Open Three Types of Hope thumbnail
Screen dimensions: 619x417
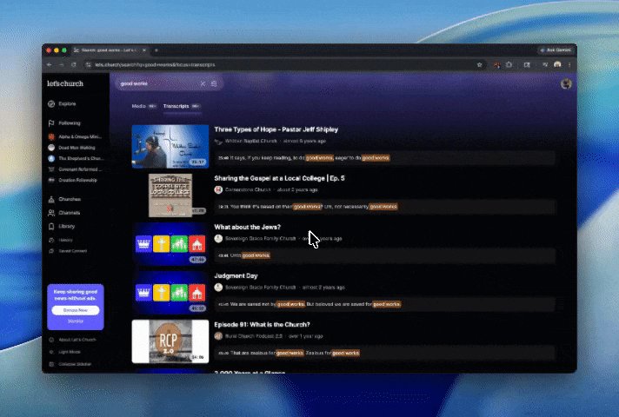point(170,146)
